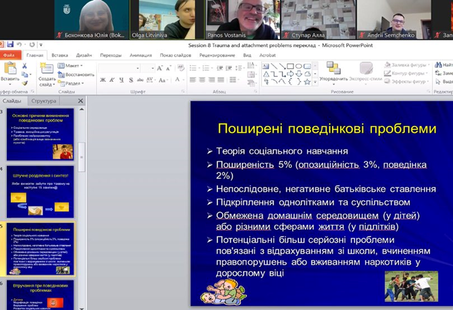Save the presentation using the floppy disk icon
The height and width of the screenshot is (310, 453).
pyautogui.click(x=10, y=45)
